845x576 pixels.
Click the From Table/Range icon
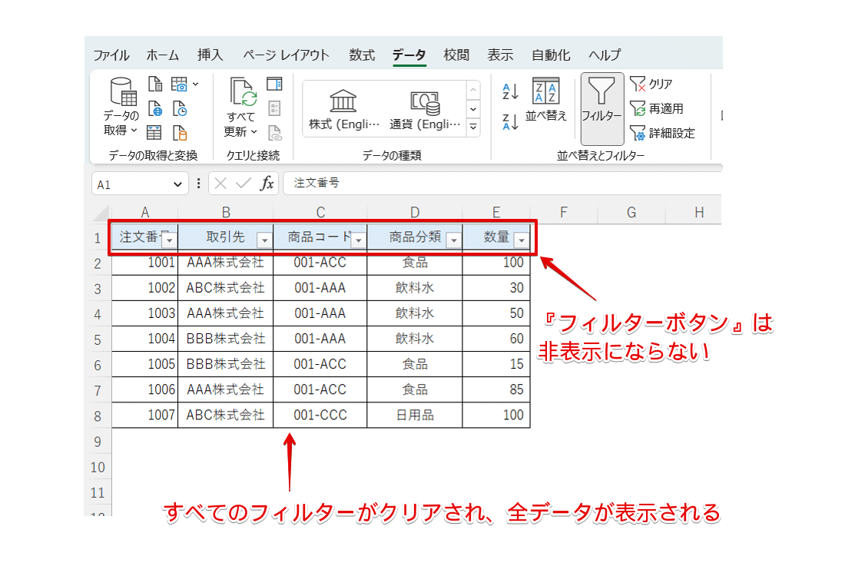[154, 133]
